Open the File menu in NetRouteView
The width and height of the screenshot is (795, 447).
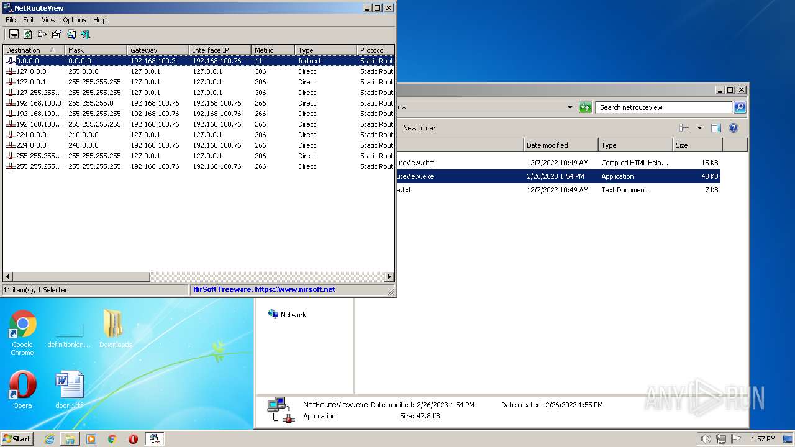(11, 20)
